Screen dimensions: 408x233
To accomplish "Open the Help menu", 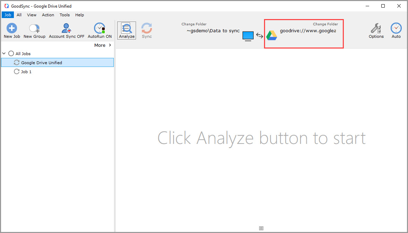I will click(x=80, y=15).
